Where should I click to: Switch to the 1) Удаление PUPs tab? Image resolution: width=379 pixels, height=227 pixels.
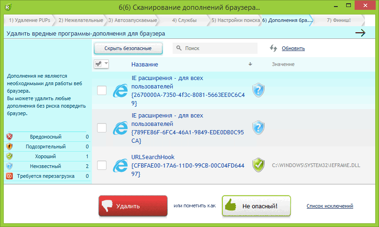click(29, 20)
